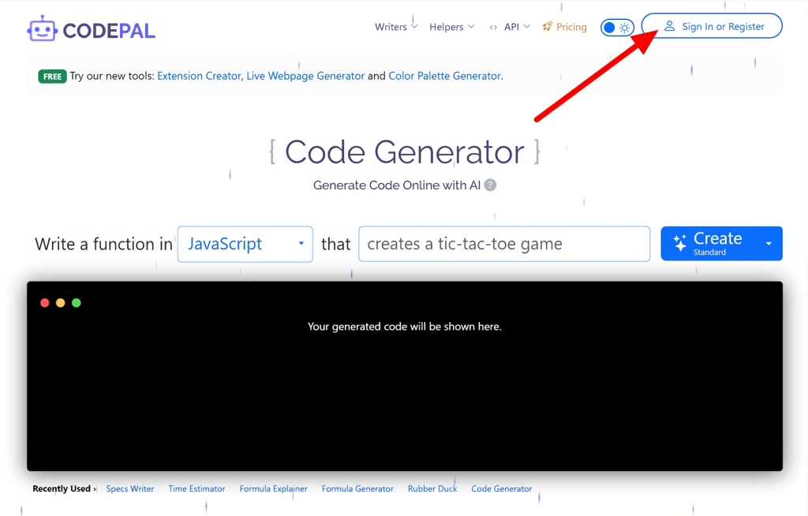808x516 pixels.
Task: Click 'Generate Code Online with AI' subtitle
Action: 397,185
